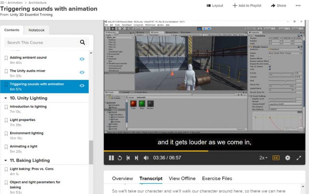Select the Transcript tab
Image resolution: width=309 pixels, height=194 pixels.
(151, 179)
